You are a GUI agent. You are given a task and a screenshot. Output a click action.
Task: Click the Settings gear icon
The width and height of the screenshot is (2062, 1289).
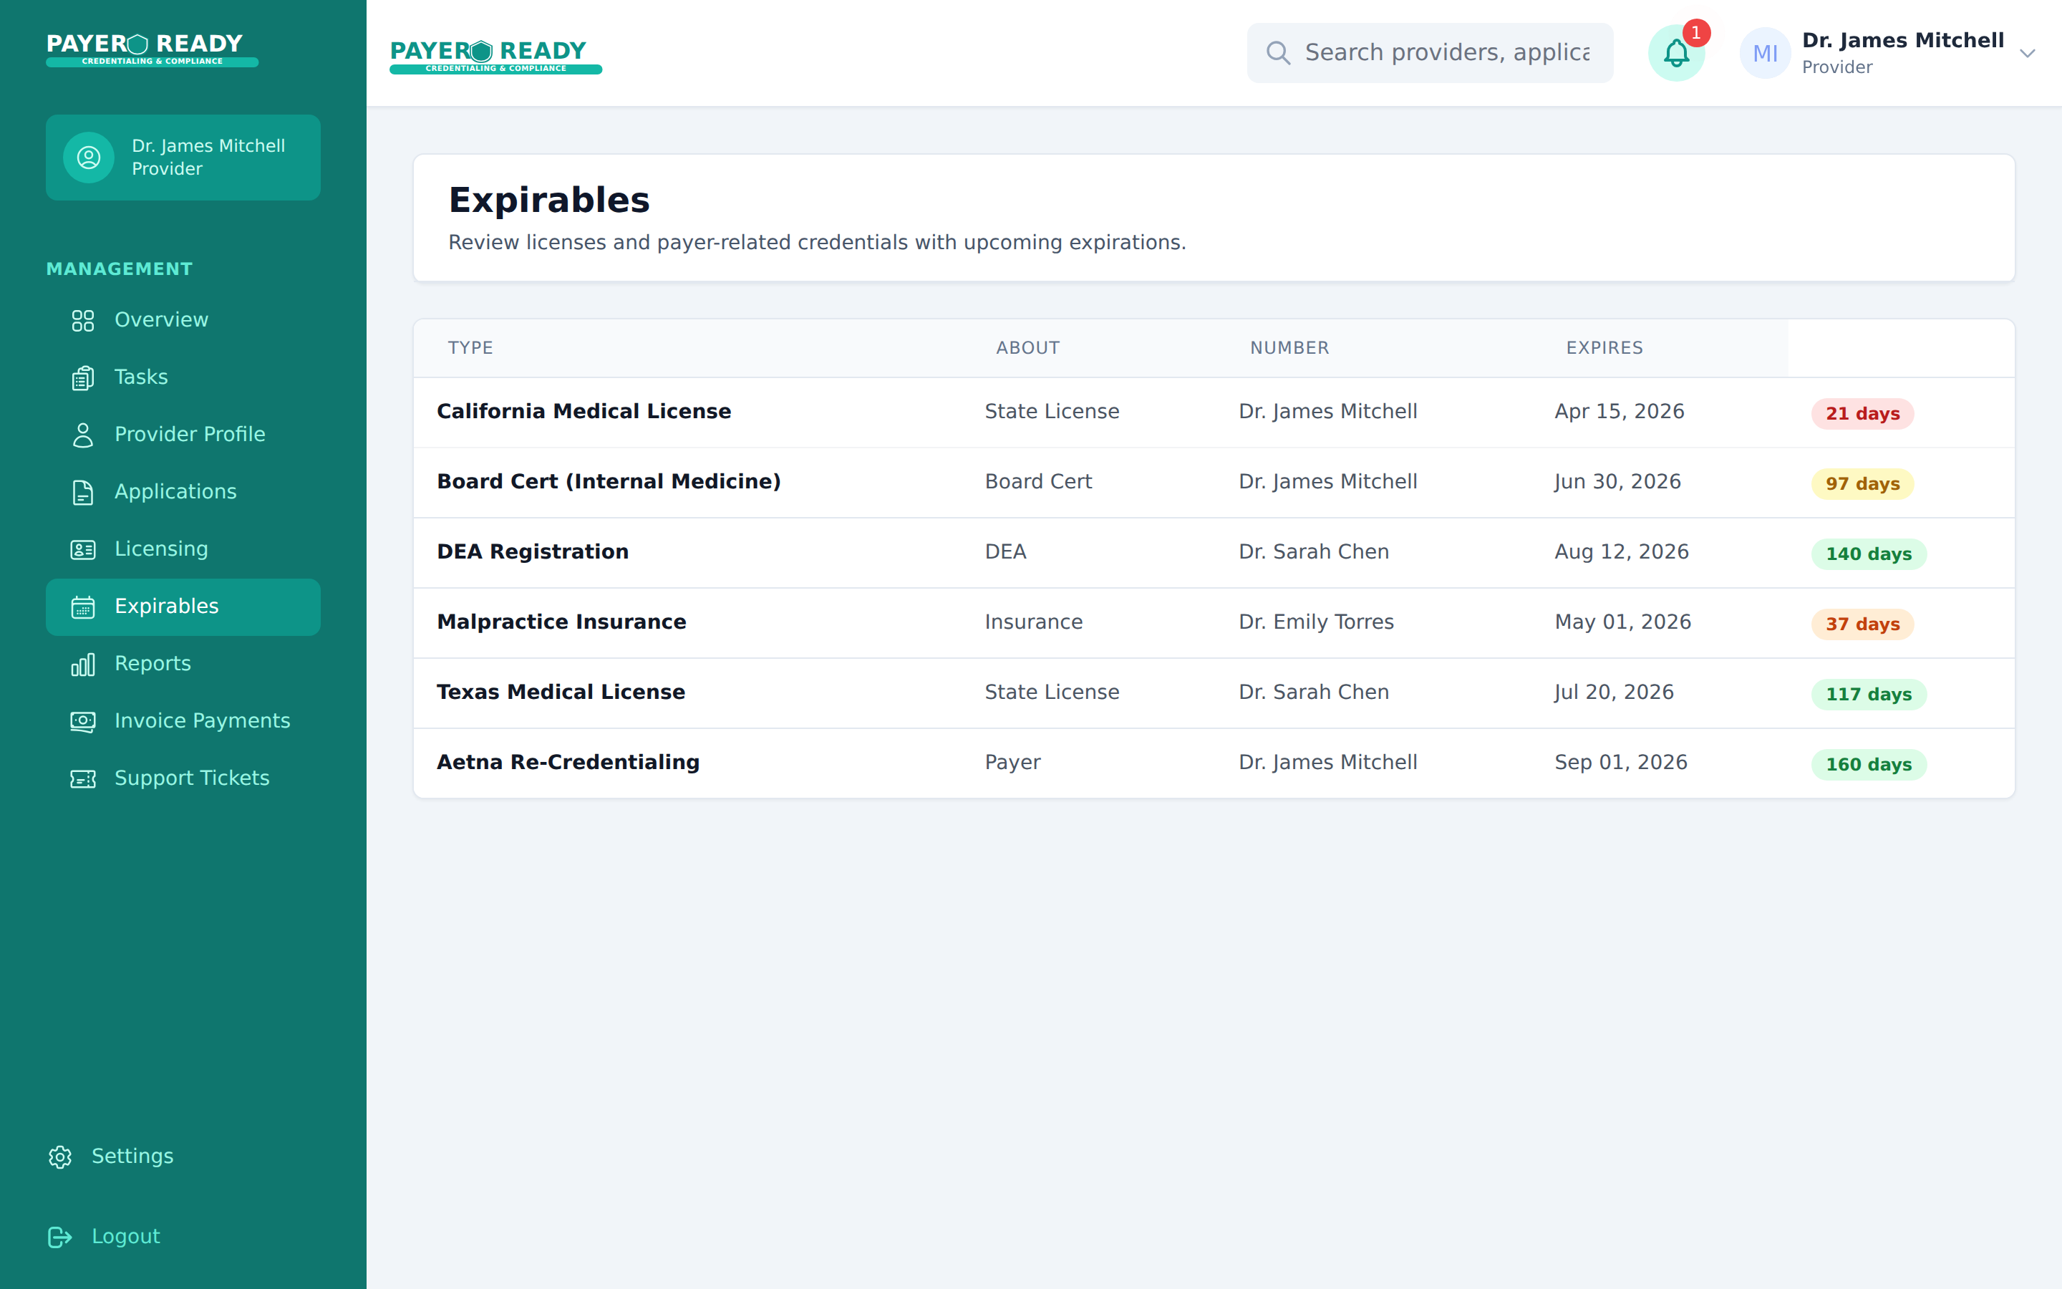tap(59, 1157)
